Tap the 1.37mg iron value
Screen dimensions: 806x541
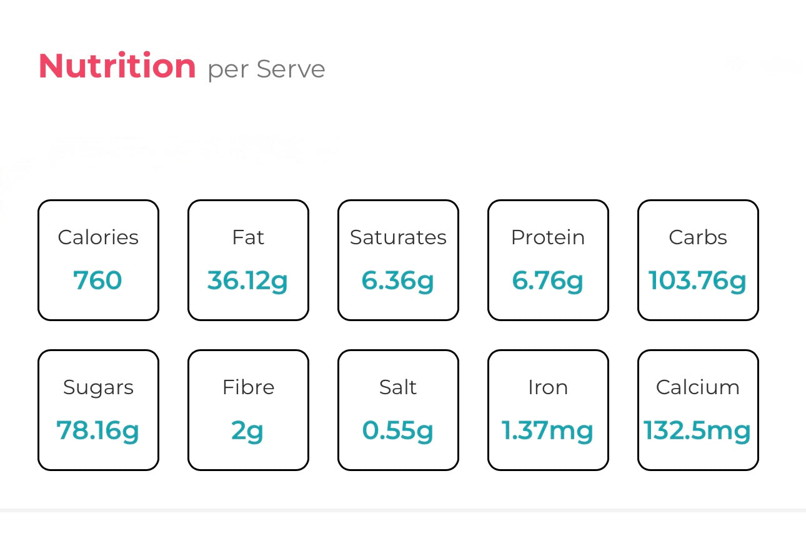tap(548, 431)
